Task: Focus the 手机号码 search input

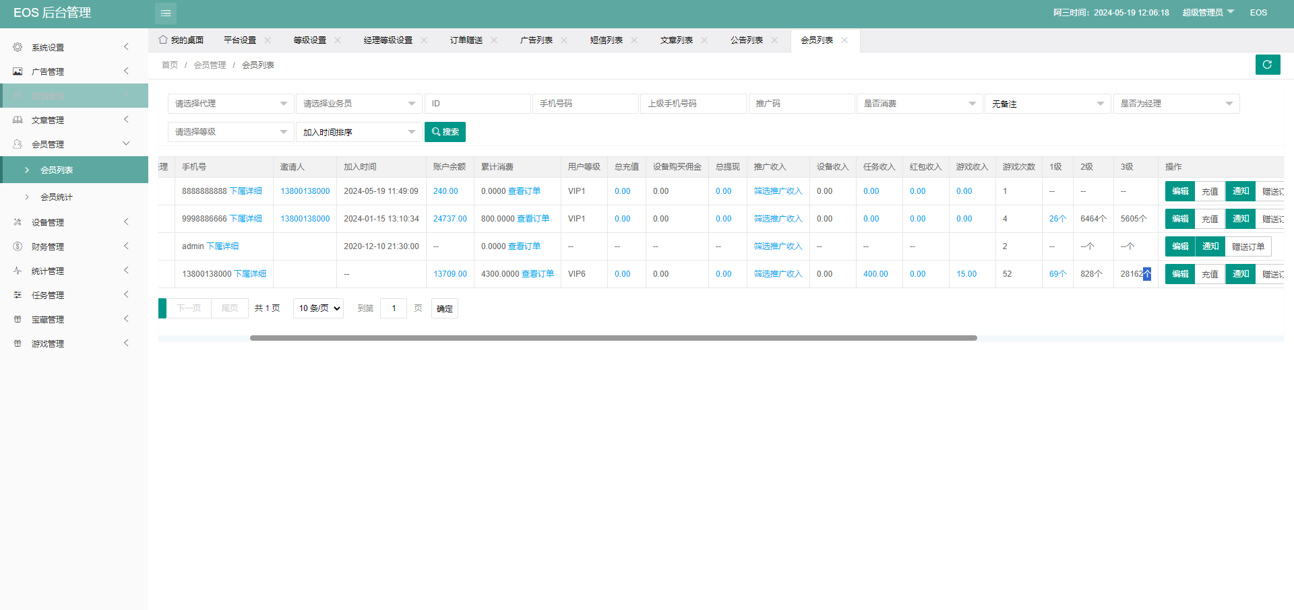Action: pos(585,104)
